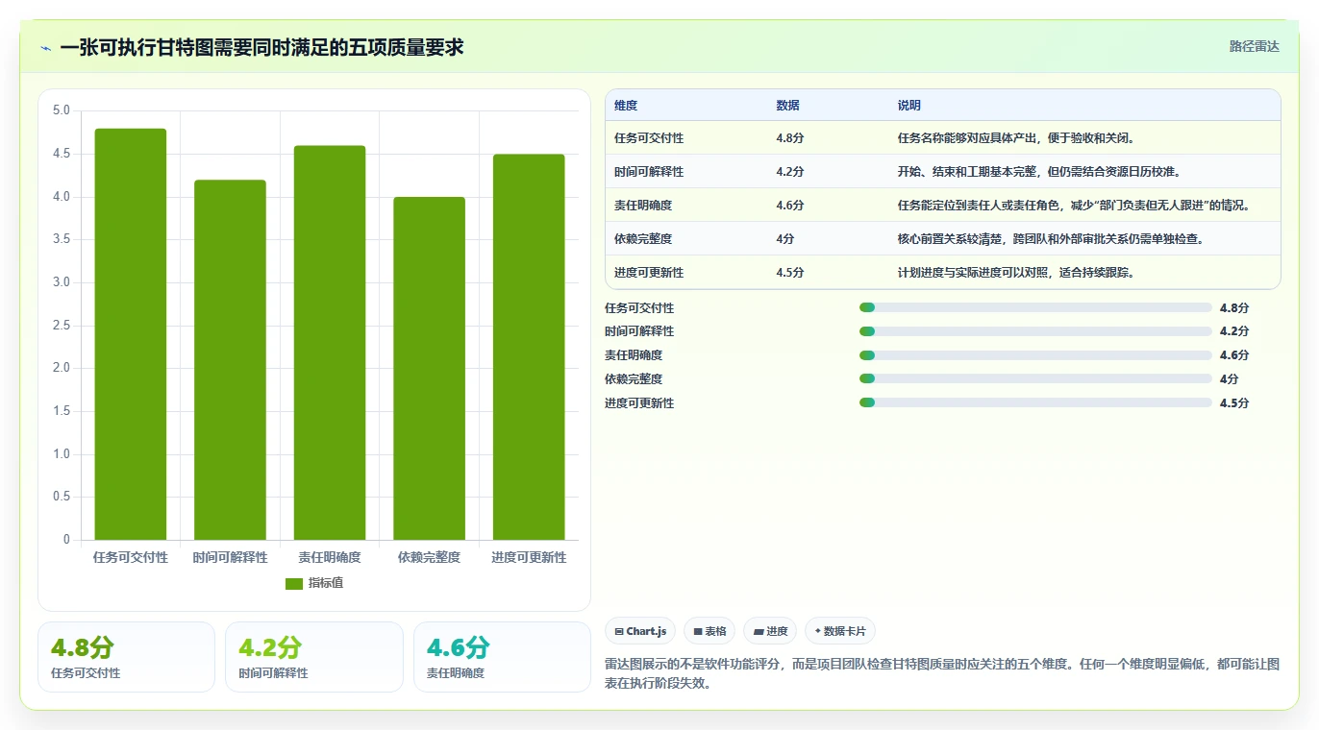Click the 说明 table column header
This screenshot has width=1319, height=730.
tap(908, 106)
